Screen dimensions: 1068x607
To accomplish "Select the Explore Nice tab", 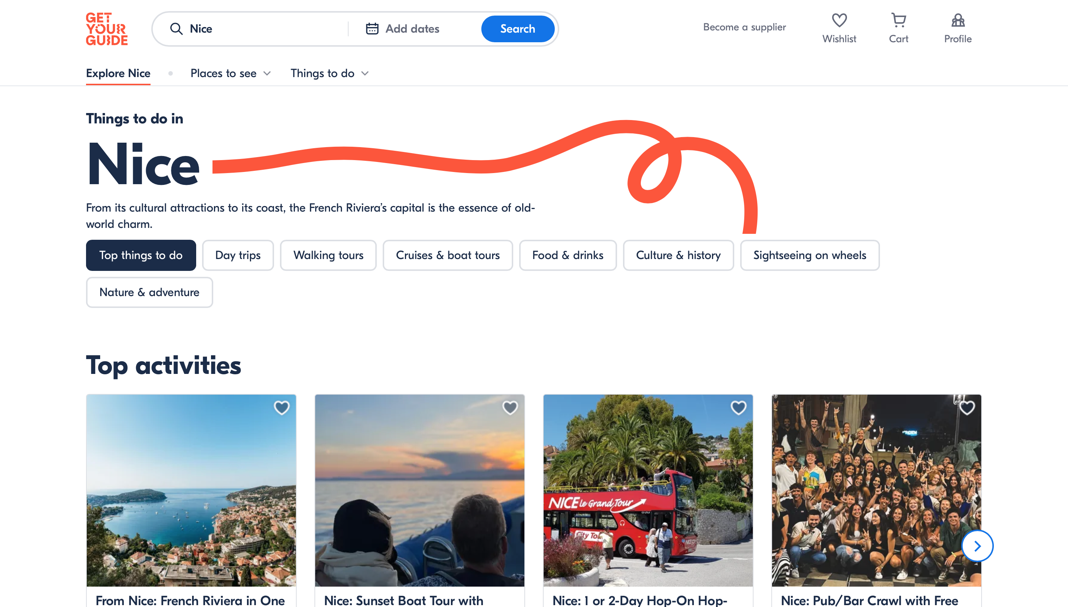I will click(x=118, y=73).
